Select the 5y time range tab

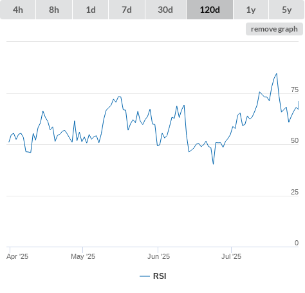tap(287, 10)
